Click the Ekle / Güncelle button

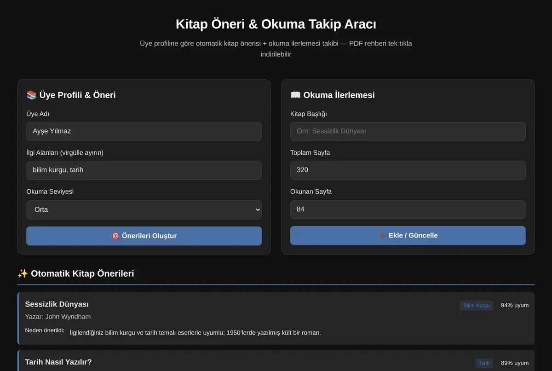point(408,235)
